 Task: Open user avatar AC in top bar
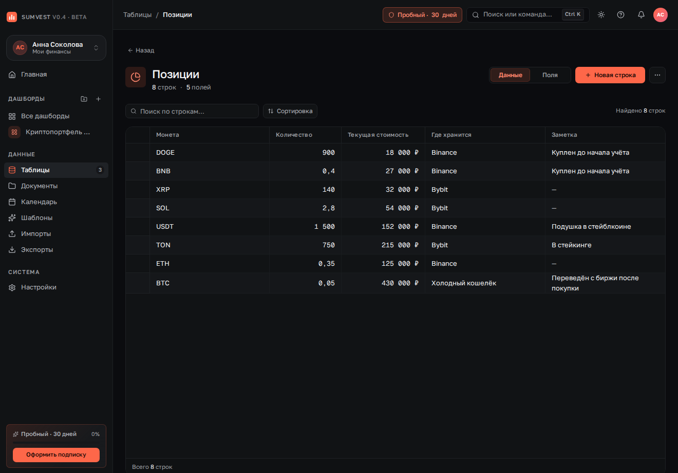(x=661, y=15)
